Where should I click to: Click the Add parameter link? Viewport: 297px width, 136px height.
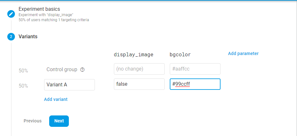click(x=243, y=53)
